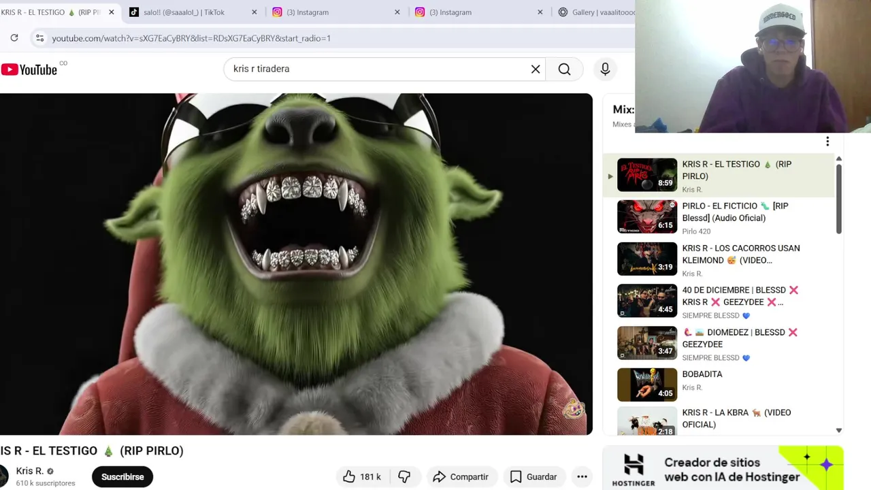Click the 610 k suscriptores text
This screenshot has height=490, width=871.
46,483
